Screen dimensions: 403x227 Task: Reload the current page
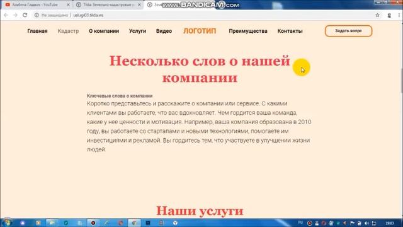pos(25,15)
